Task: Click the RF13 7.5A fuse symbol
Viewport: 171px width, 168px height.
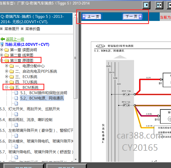Action: click(x=126, y=105)
